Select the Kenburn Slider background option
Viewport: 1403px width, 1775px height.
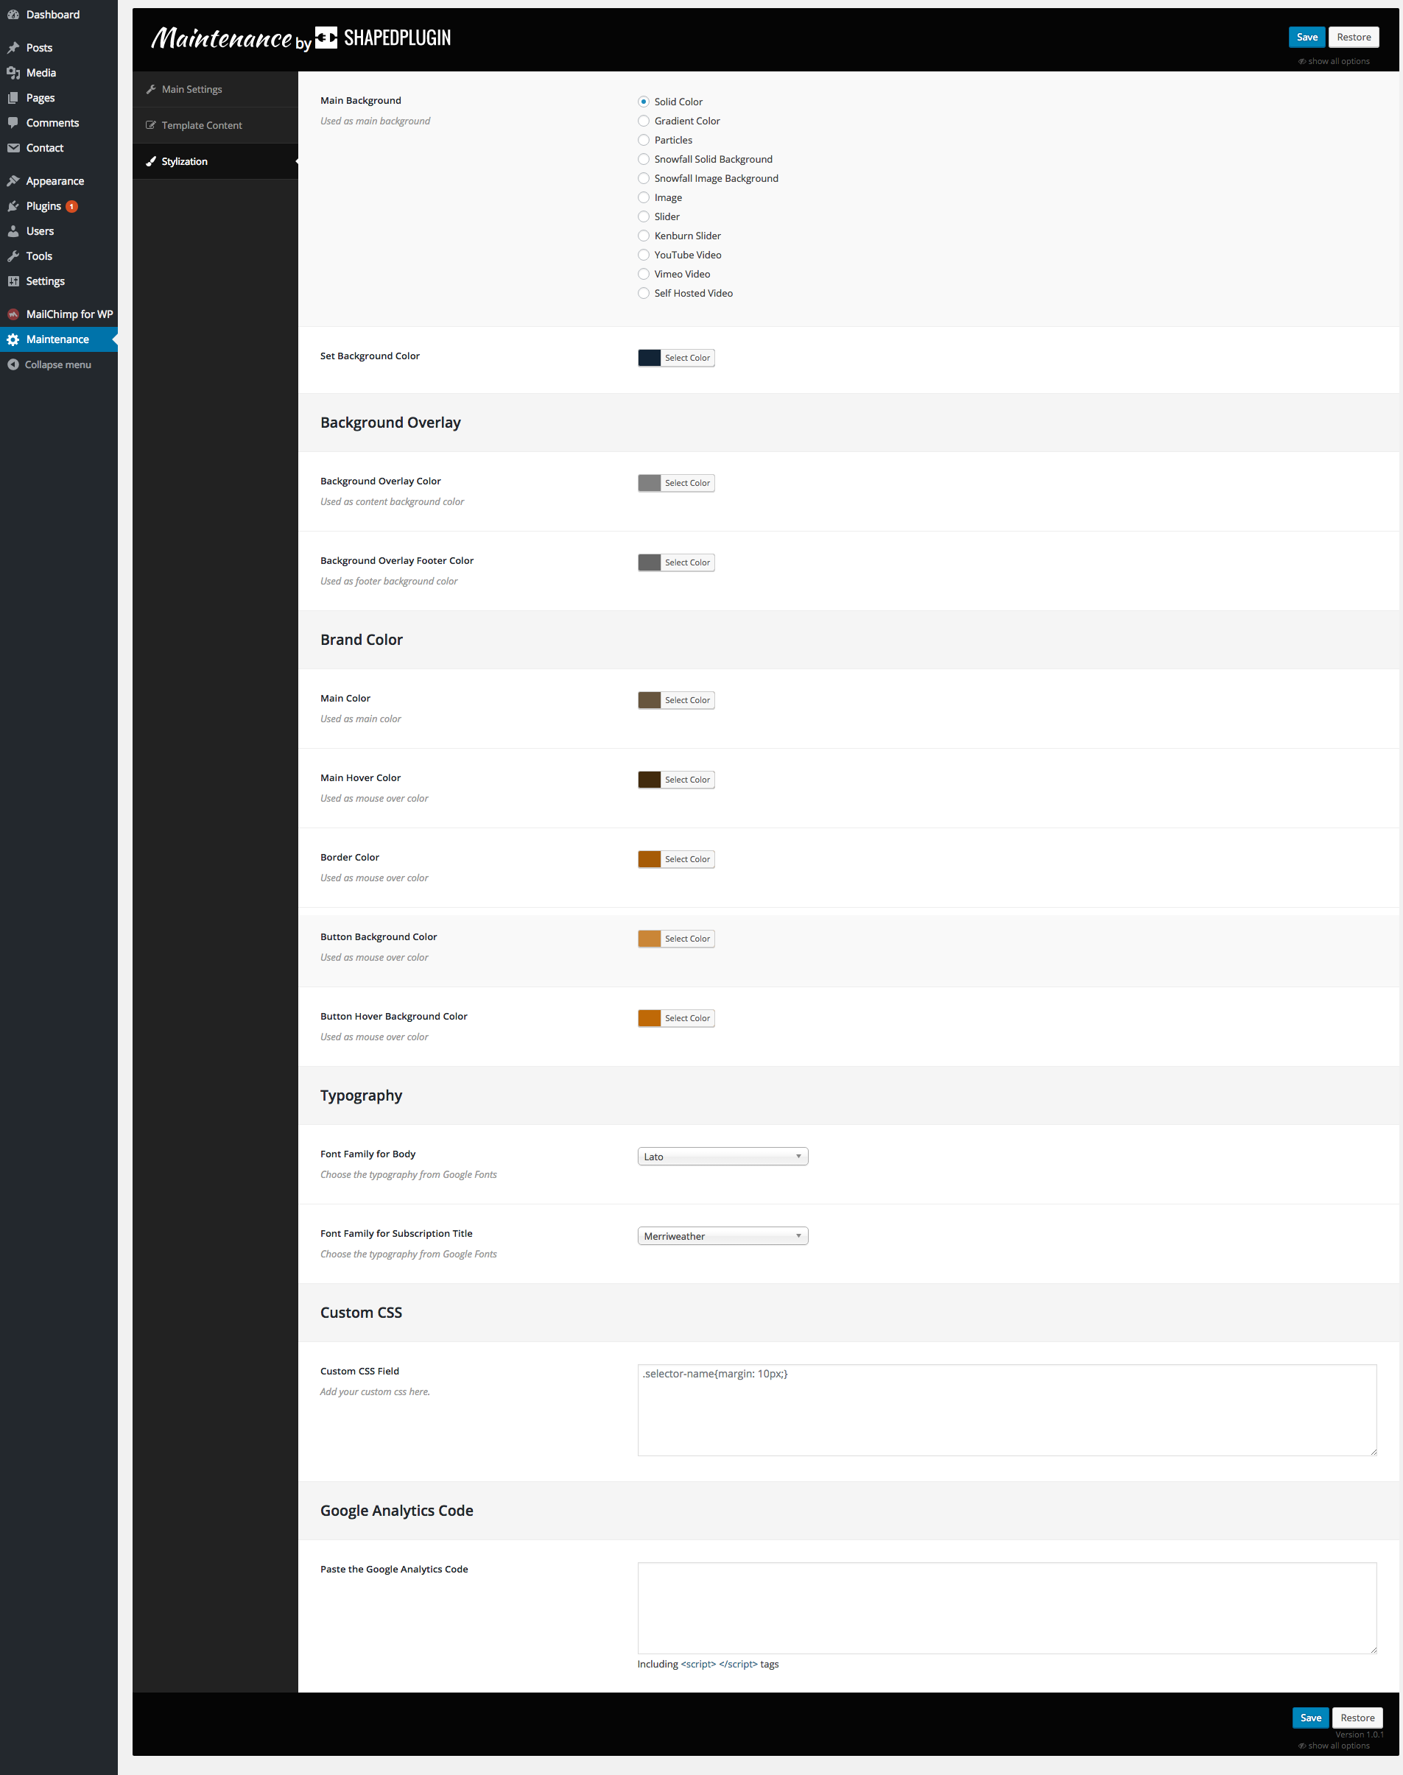[x=644, y=236]
